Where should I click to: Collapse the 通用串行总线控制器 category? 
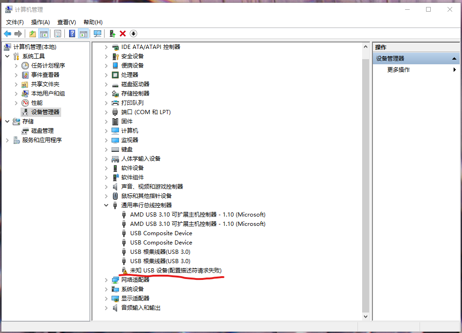[106, 205]
